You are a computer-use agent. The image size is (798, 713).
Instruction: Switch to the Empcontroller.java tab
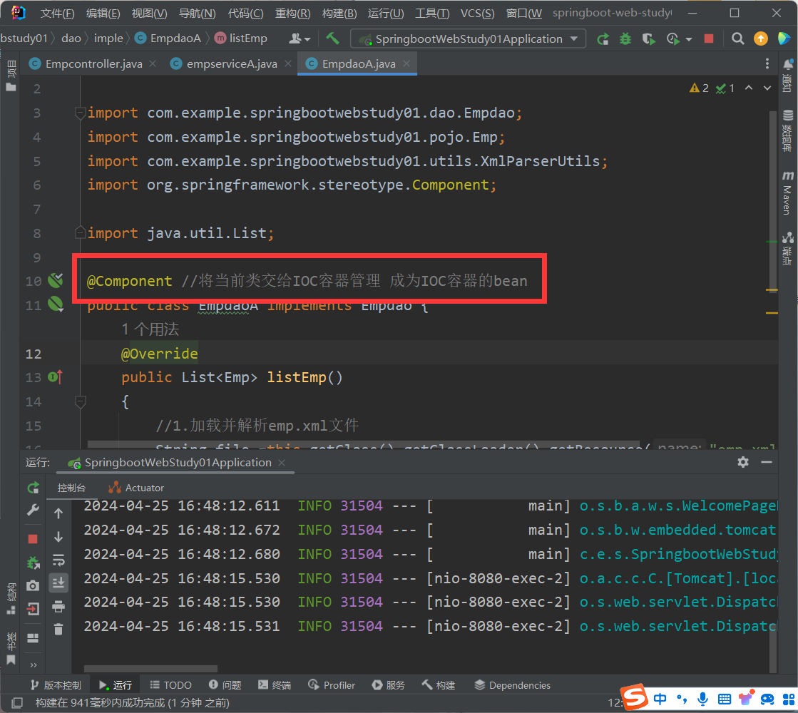[93, 64]
